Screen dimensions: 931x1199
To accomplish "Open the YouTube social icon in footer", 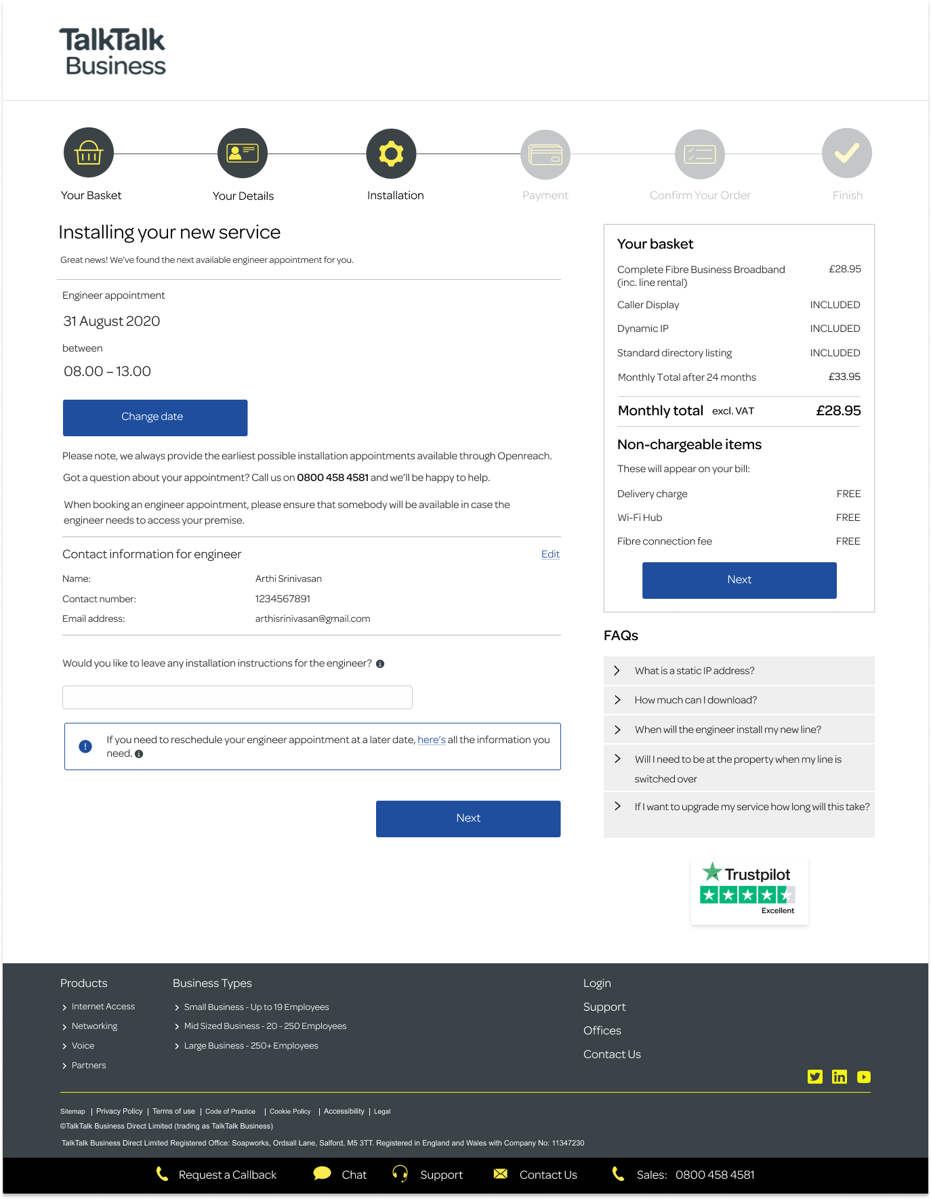I will coord(864,1077).
